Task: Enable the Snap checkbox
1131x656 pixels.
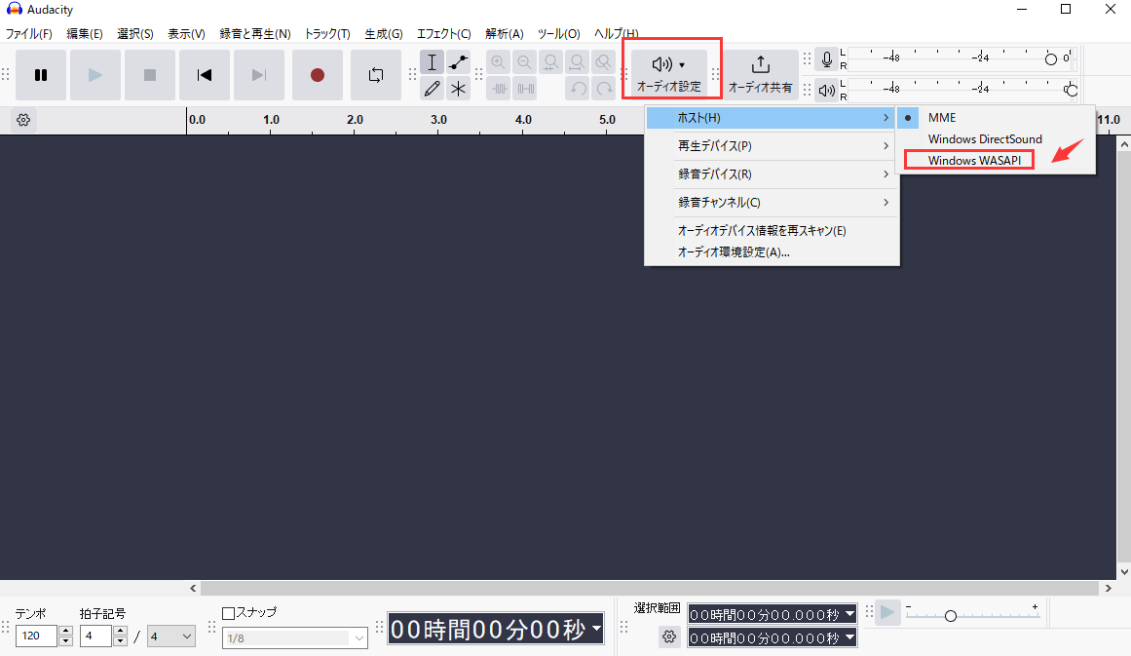Action: (x=230, y=612)
